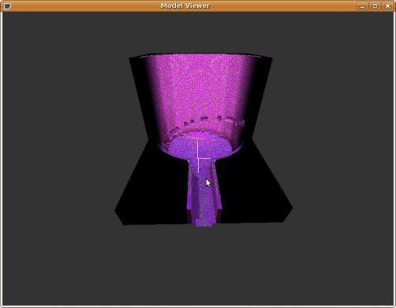Screen dimensions: 396x308
Task: Close the Model Viewer window
Action: click(387, 6)
